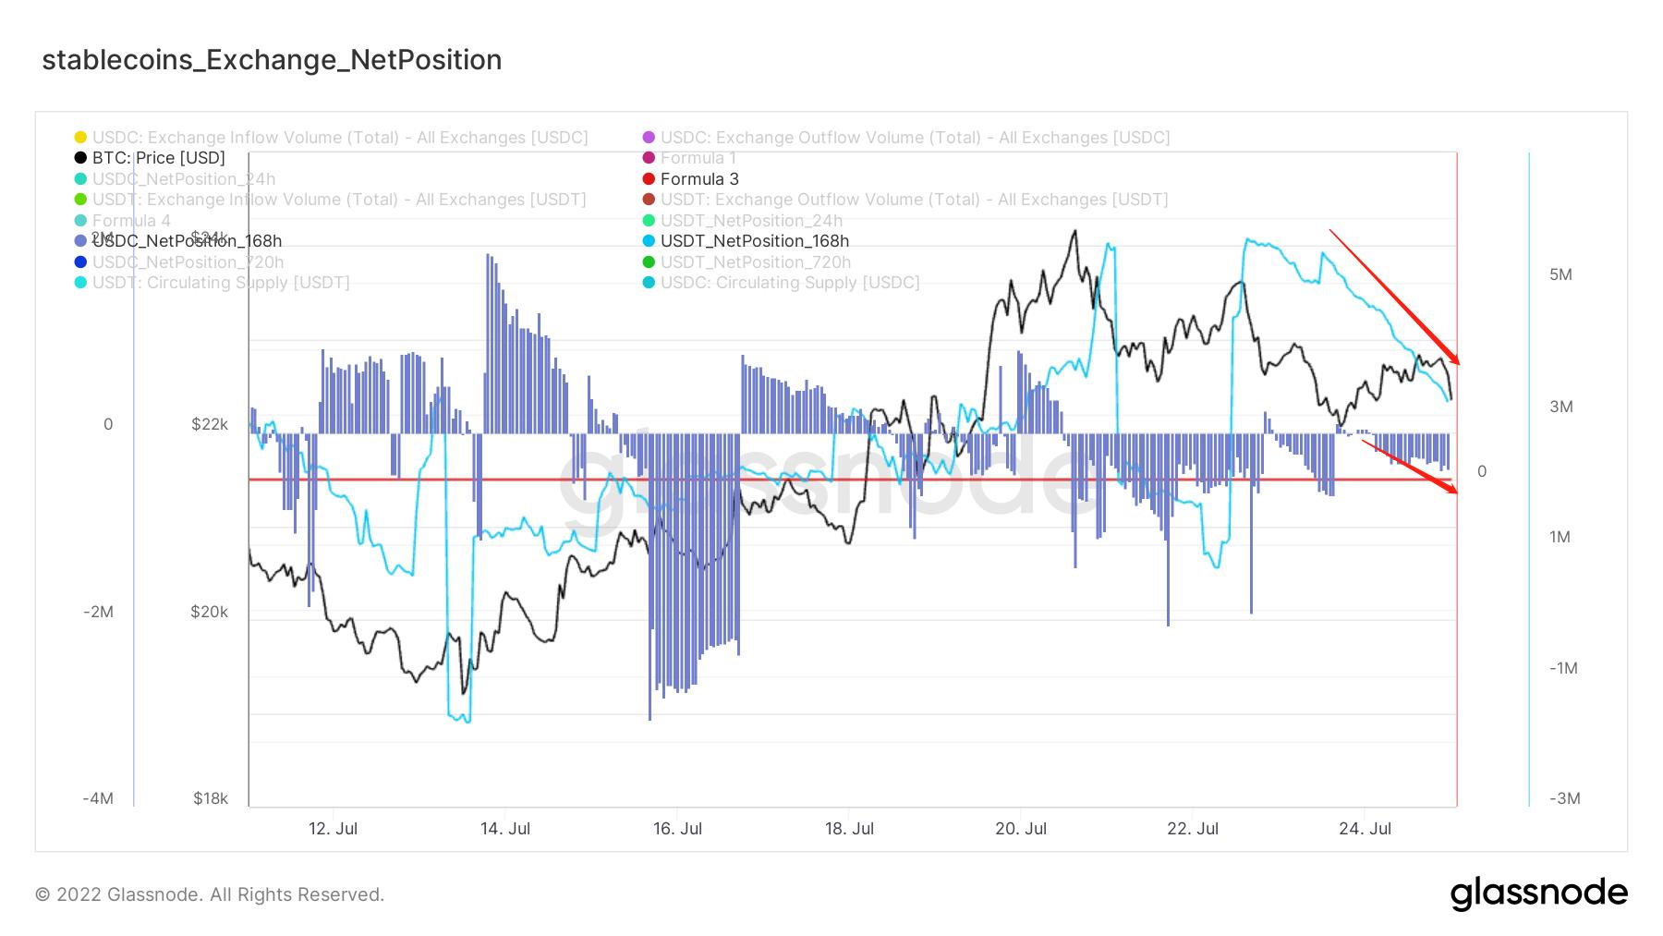Click the green USDT Exchange Inflow legend dot

[80, 200]
